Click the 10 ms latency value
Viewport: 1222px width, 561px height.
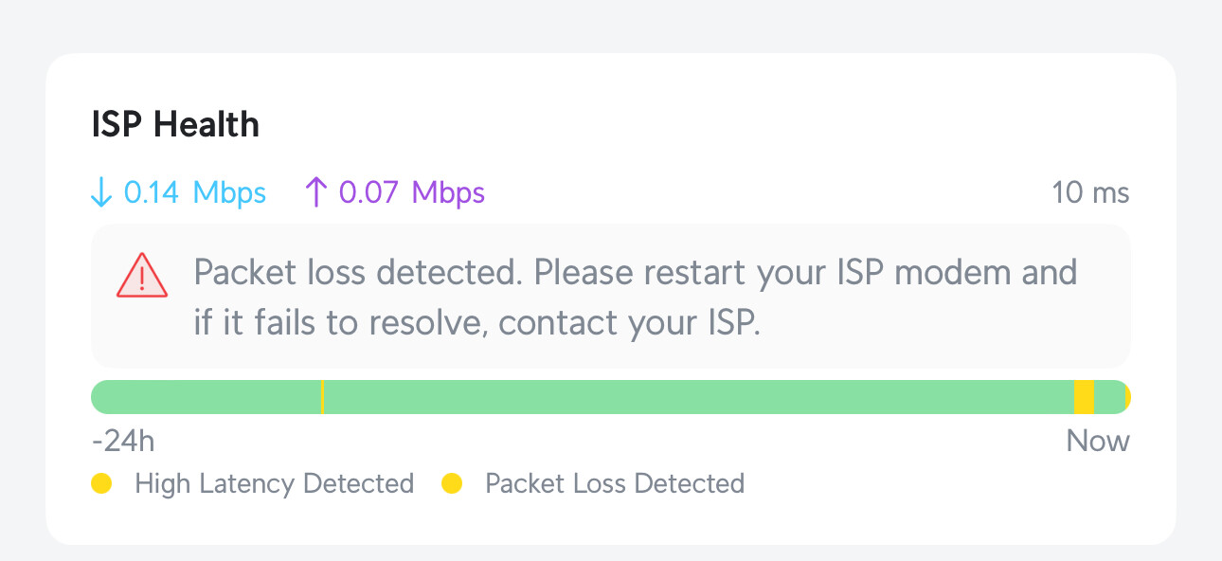(x=1090, y=192)
